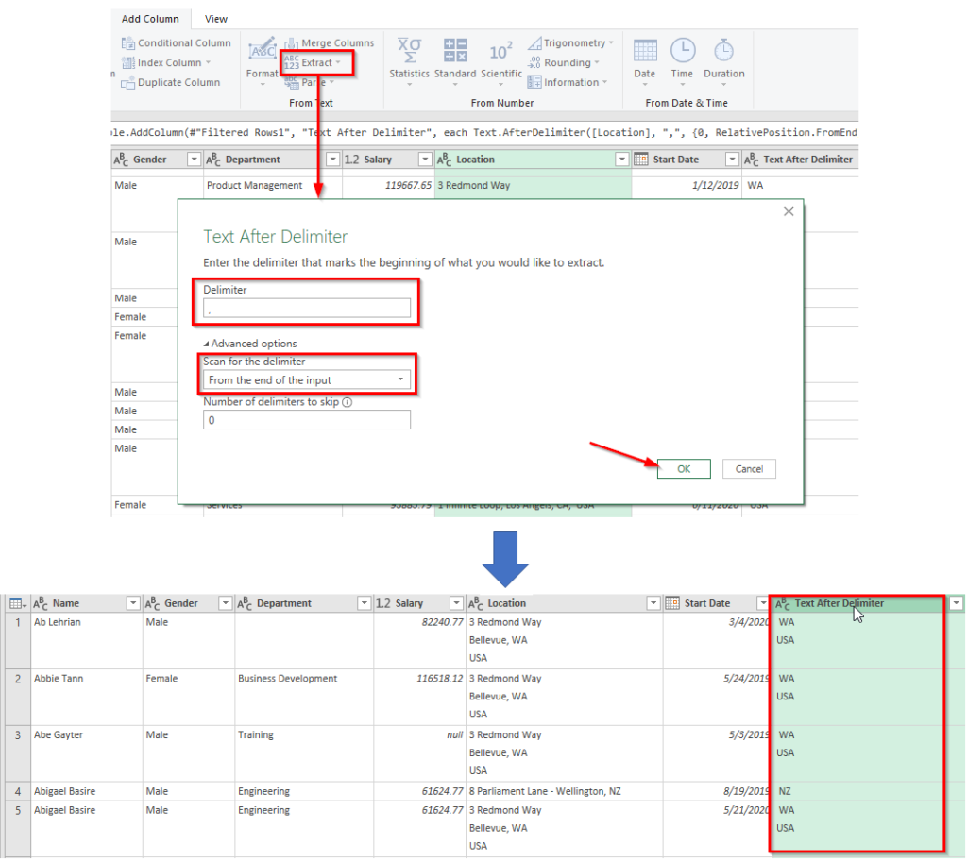Open 'Scan for the delimiter' combo box
Screen dimensions: 967x859
[307, 380]
